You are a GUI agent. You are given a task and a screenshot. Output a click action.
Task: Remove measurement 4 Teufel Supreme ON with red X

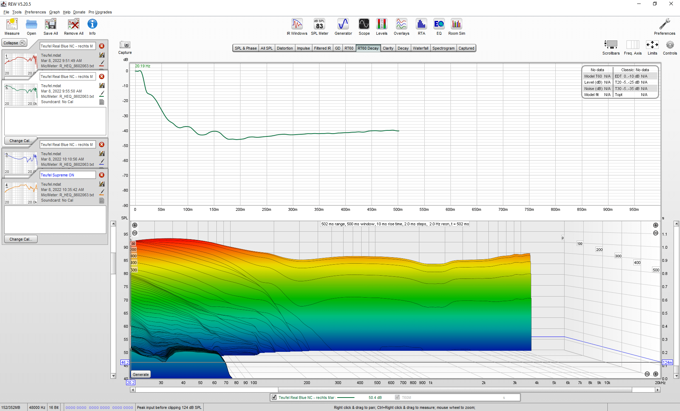pyautogui.click(x=102, y=175)
